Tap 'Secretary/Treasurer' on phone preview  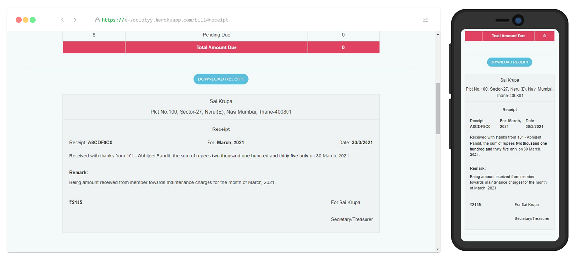click(532, 218)
